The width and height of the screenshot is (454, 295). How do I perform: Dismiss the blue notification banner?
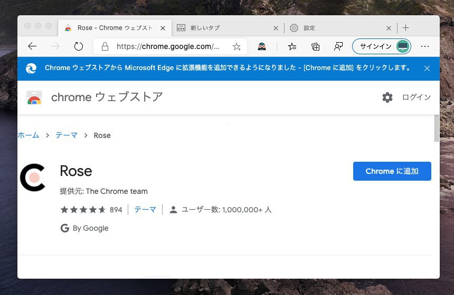click(427, 68)
